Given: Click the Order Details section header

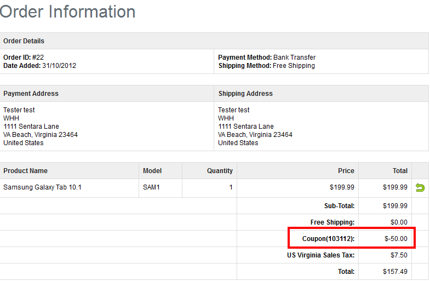Looking at the screenshot, I should coord(24,41).
